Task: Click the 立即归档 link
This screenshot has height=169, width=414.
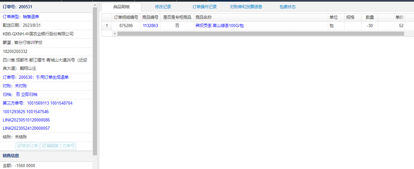Action: (x=29, y=94)
